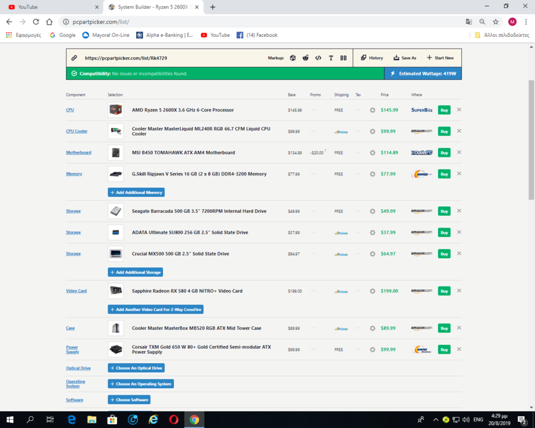
Task: Choose the HTML code markup icon
Action: tap(319, 58)
